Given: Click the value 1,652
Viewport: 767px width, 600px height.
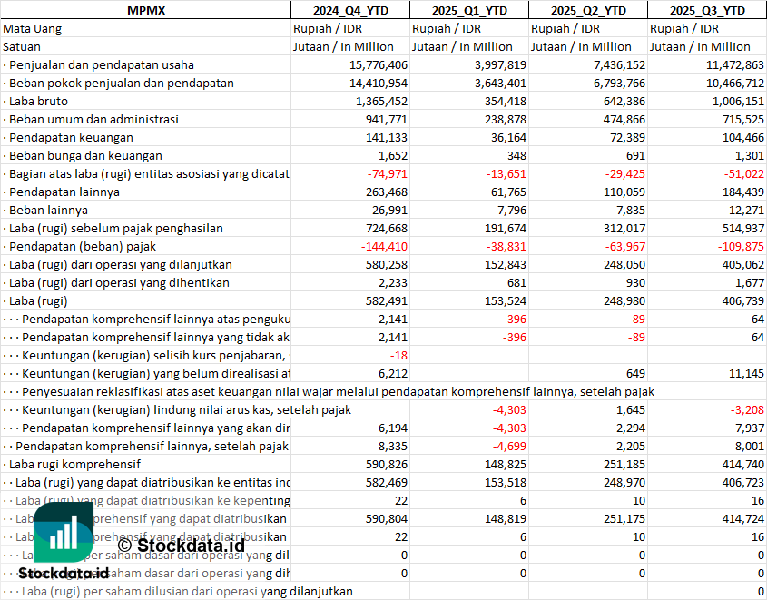Looking at the screenshot, I should point(393,155).
